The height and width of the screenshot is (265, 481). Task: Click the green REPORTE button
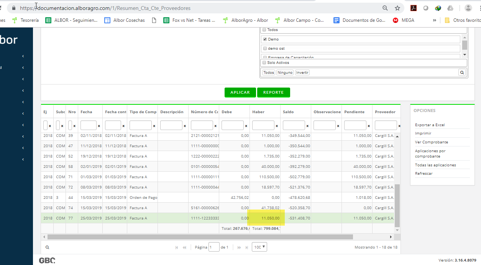(273, 93)
